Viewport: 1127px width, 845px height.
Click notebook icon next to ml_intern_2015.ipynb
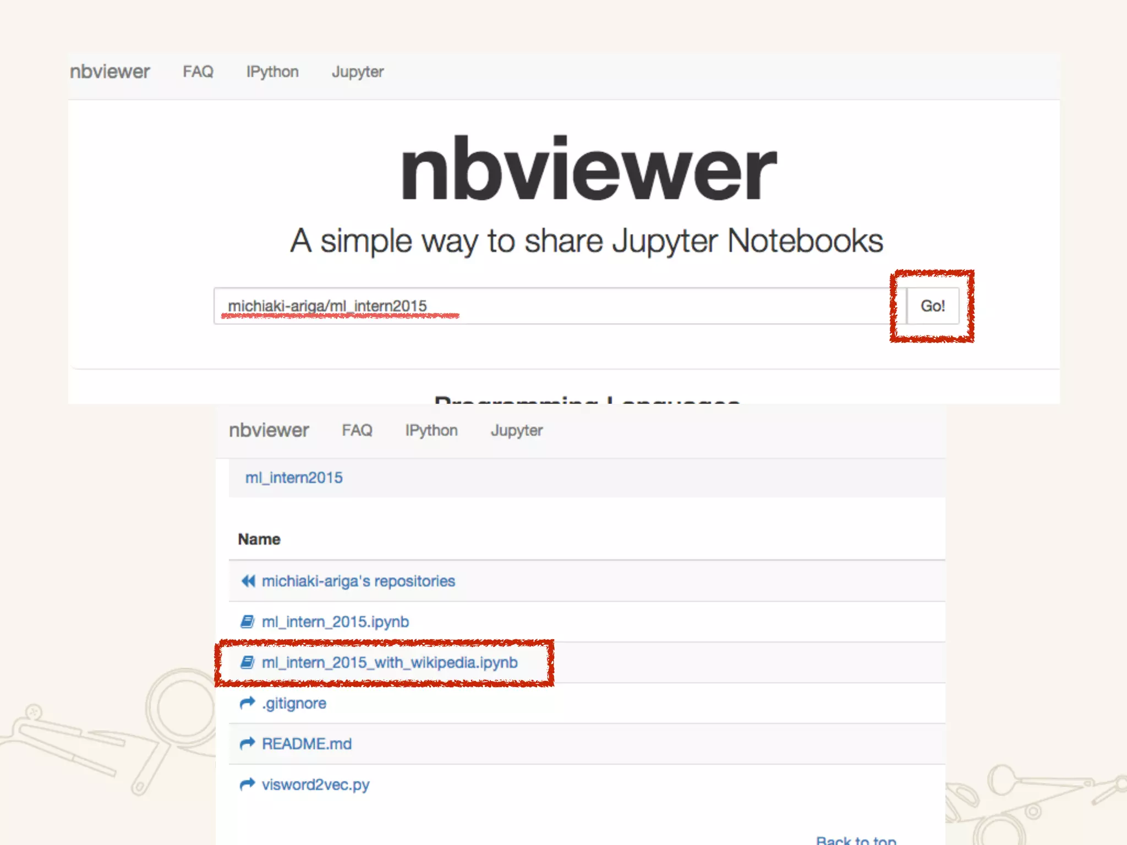[247, 622]
